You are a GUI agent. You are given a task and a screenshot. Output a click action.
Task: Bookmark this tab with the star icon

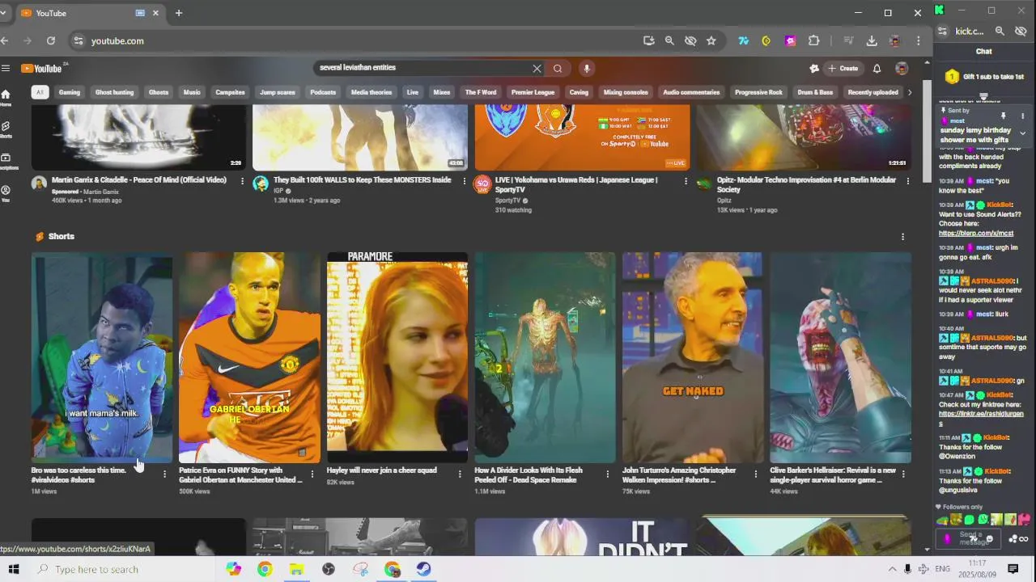click(x=711, y=40)
